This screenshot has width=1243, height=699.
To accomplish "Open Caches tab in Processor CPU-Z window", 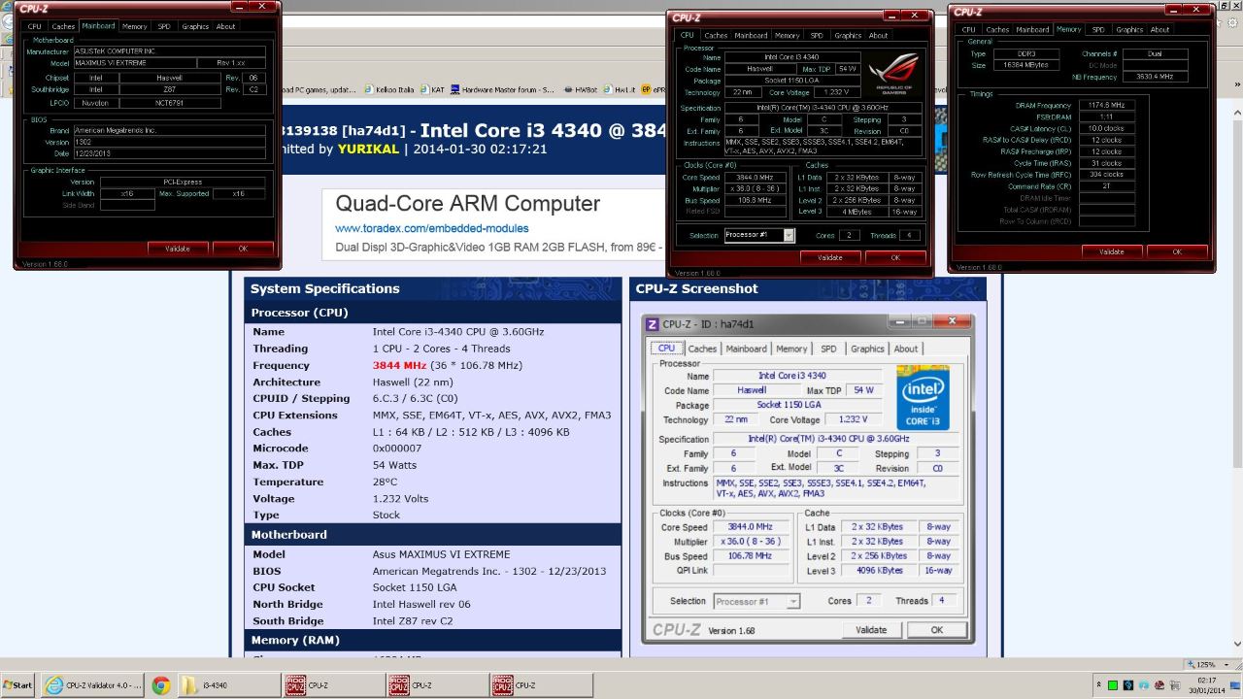I will coord(716,35).
